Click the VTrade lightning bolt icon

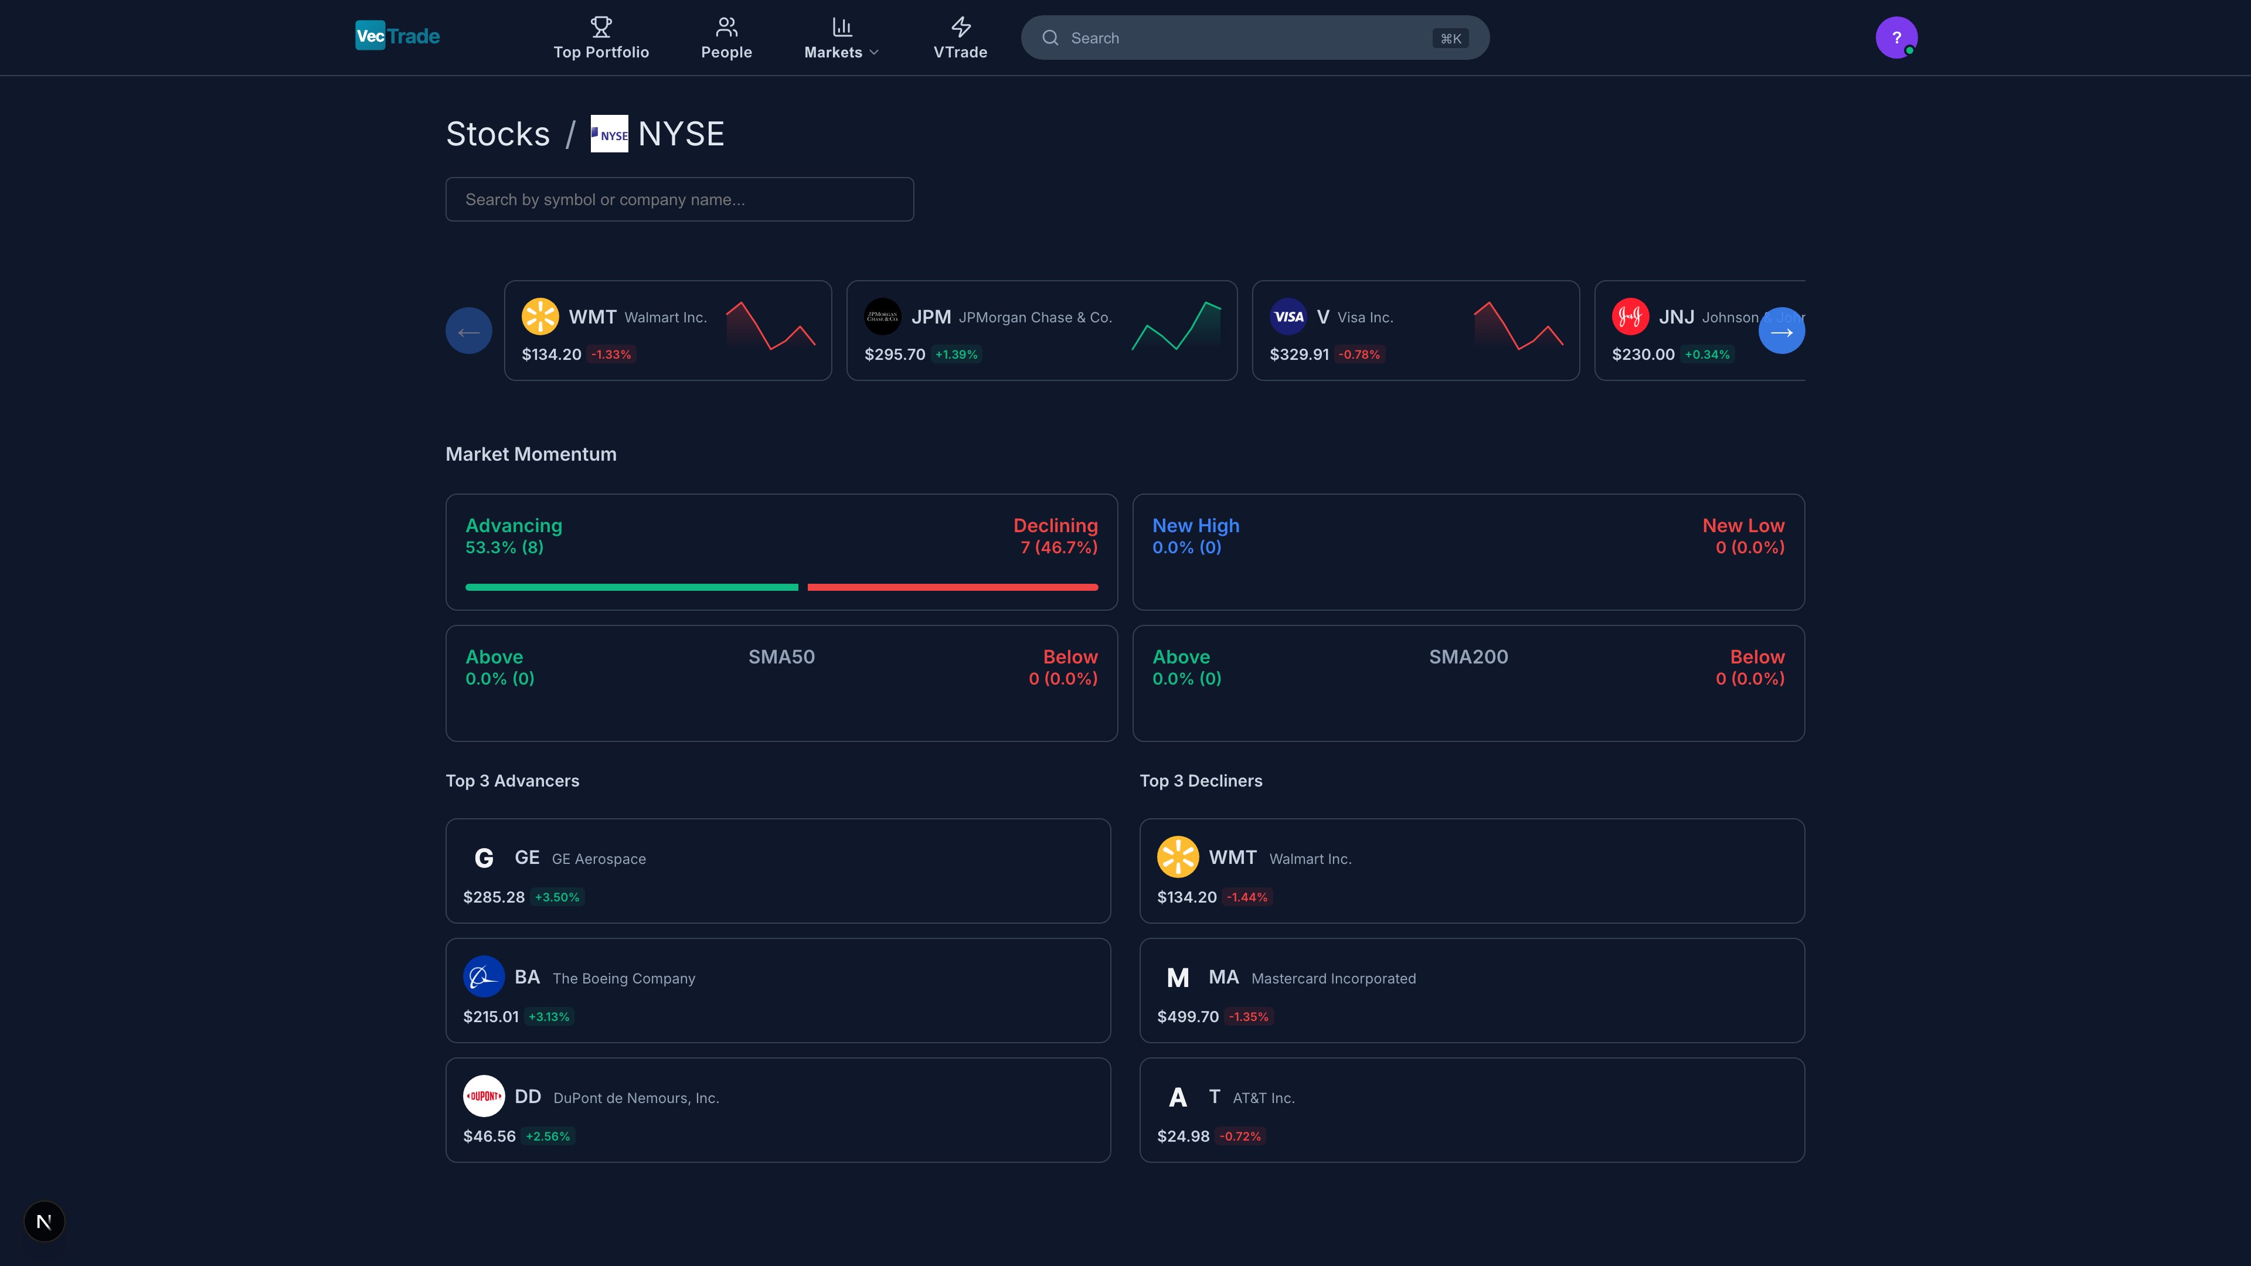pos(960,27)
